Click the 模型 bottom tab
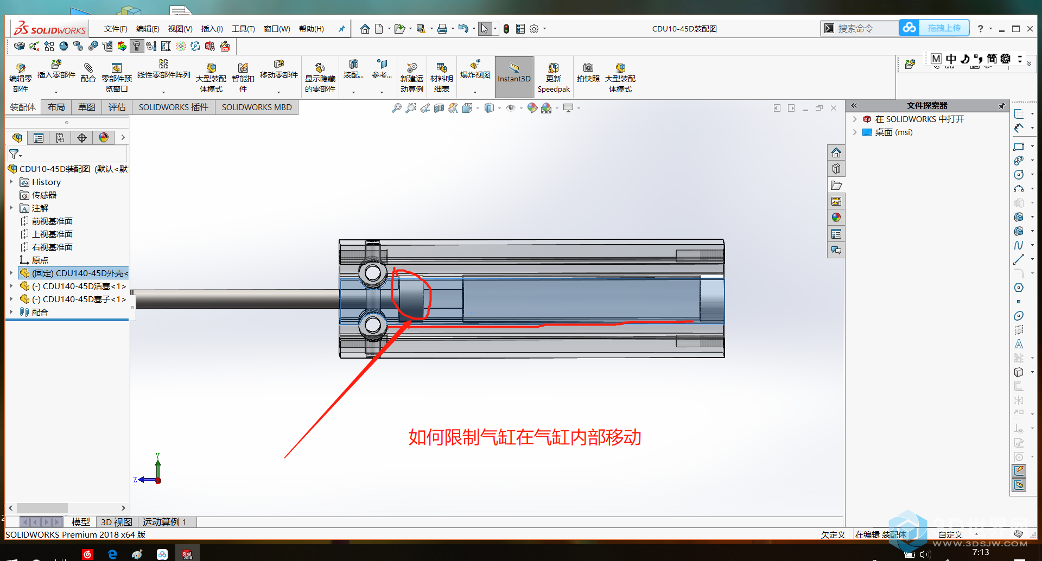This screenshot has width=1042, height=561. pyautogui.click(x=81, y=522)
